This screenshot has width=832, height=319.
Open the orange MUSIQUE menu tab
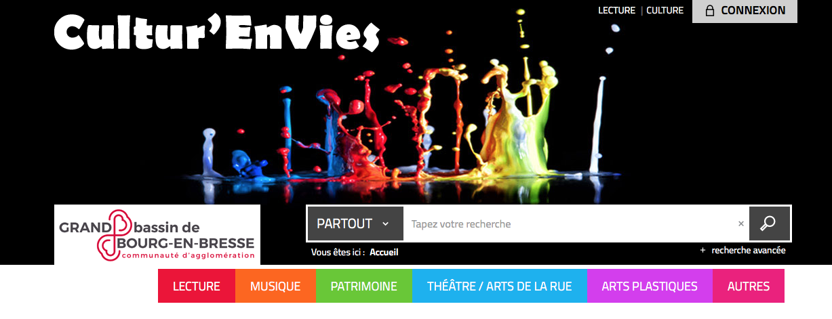pyautogui.click(x=275, y=286)
